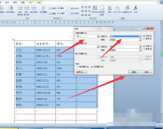Adjust the row height (高度) spinner

coord(67,8)
